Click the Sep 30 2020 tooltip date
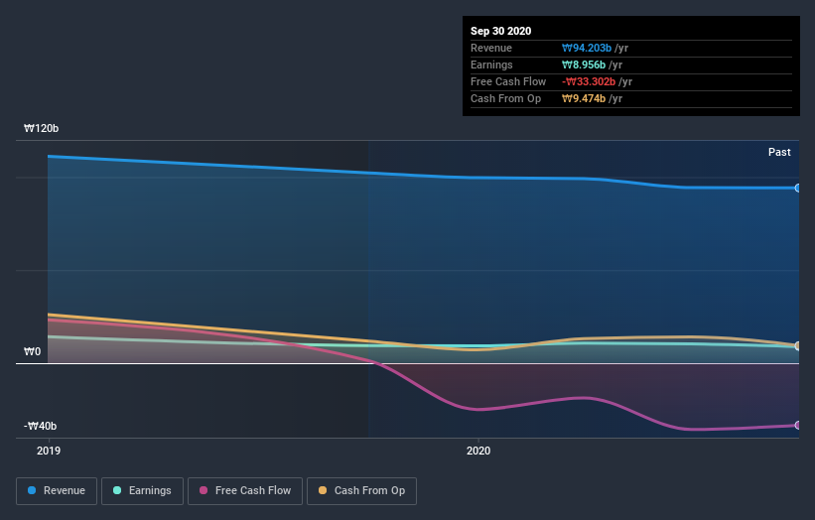This screenshot has width=815, height=520. tap(500, 31)
